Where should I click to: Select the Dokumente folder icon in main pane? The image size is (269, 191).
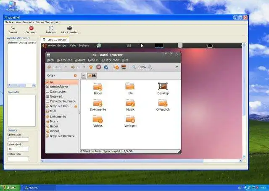coord(98,103)
